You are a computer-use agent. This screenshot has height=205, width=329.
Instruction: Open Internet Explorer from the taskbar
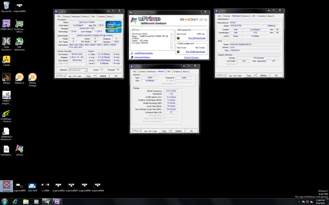(x=15, y=202)
